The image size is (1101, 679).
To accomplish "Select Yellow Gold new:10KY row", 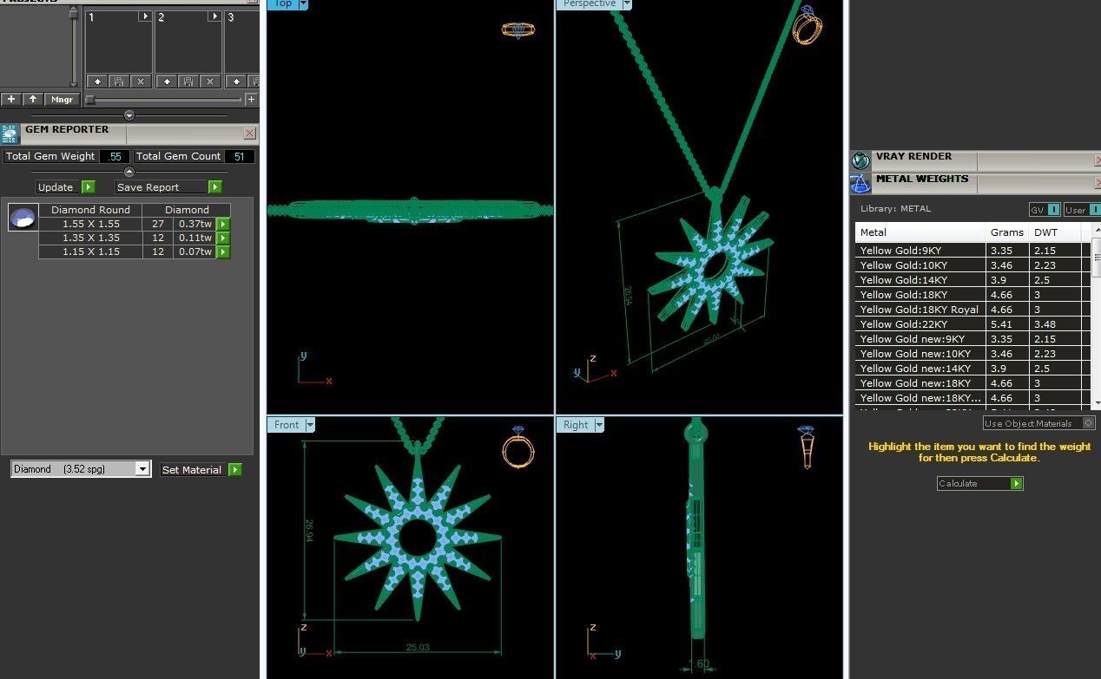I will pos(972,354).
